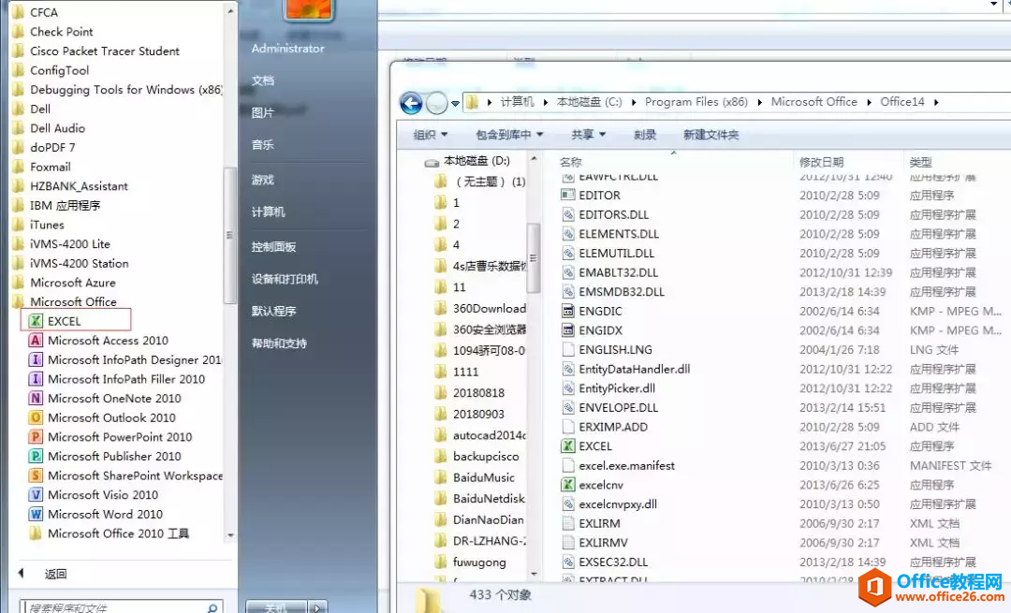Screen dimensions: 1011x613
Task: Select EDITORS.DLL file
Action: tap(605, 214)
